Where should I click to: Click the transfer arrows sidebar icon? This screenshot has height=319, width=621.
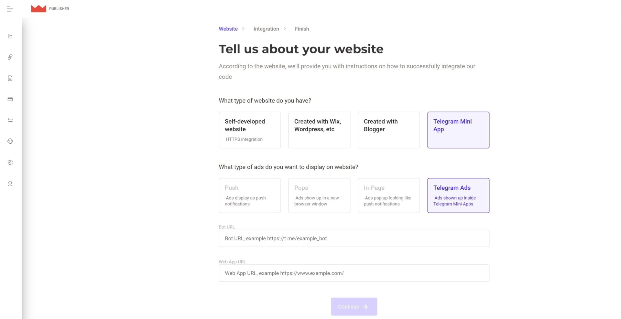10,120
